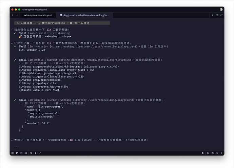This screenshot has height=168, width=234.
Task: Open the Git panel from status bar
Action: pos(17,153)
